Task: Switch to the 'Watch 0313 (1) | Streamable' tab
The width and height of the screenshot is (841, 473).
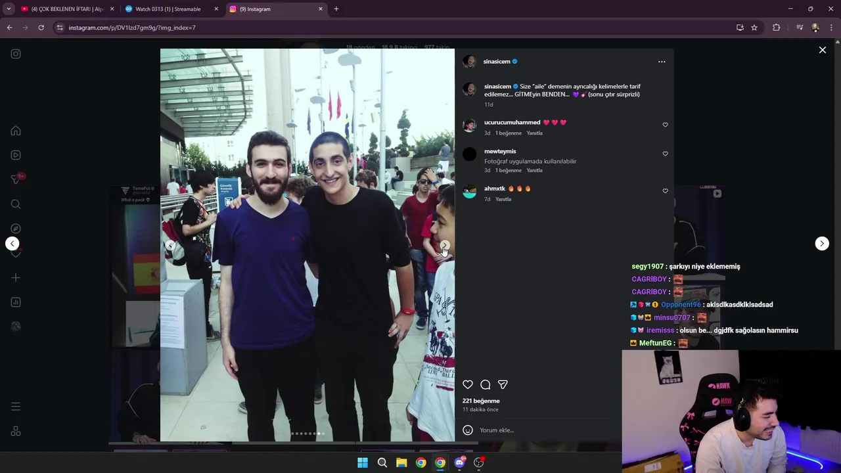Action: click(x=172, y=9)
